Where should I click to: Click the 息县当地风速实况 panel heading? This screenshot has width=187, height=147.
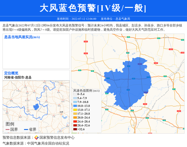(x=22, y=37)
